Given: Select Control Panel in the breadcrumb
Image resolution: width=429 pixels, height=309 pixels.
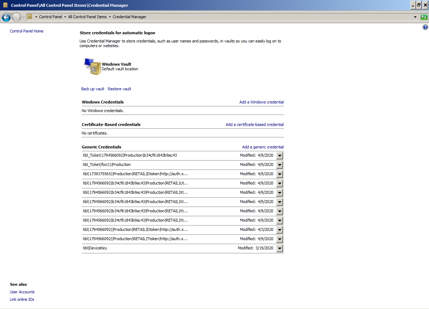Looking at the screenshot, I should tap(50, 17).
